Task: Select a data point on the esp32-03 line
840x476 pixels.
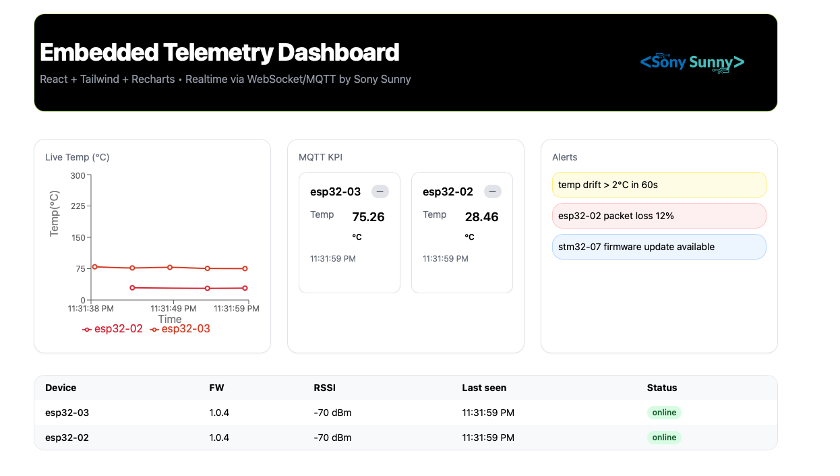Action: pyautogui.click(x=169, y=267)
